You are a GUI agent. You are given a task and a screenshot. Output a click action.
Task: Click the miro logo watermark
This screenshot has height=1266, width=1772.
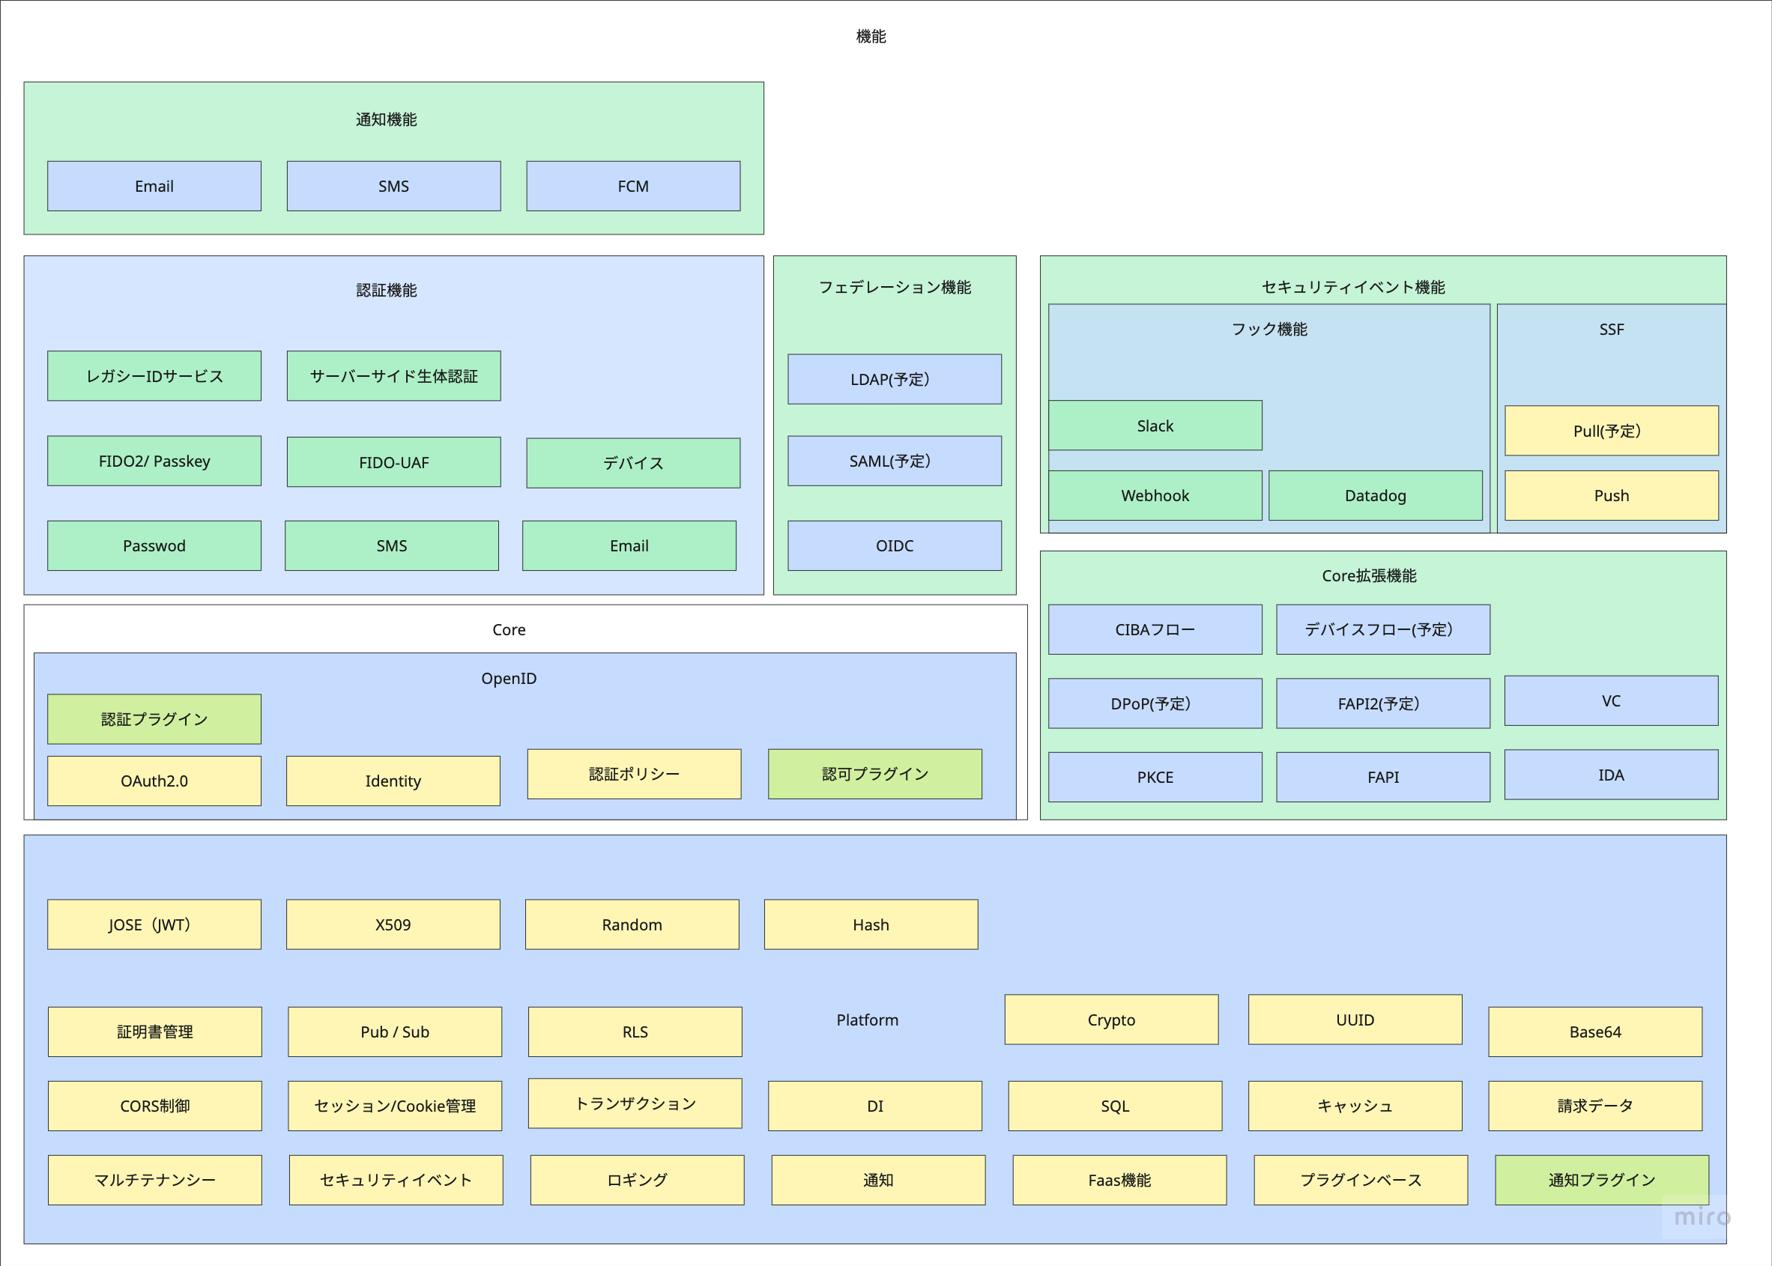coord(1702,1216)
